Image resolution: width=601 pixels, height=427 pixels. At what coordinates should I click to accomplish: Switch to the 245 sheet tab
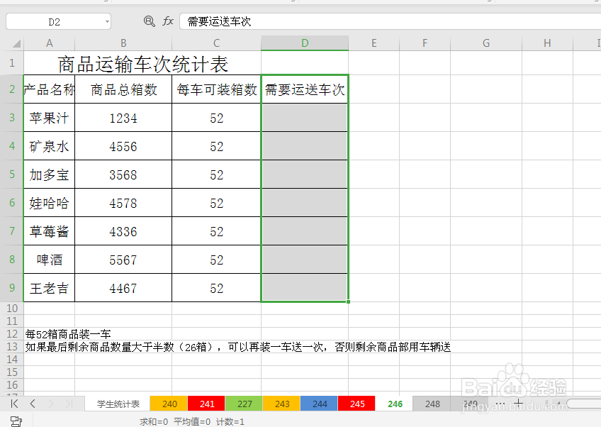pyautogui.click(x=357, y=404)
